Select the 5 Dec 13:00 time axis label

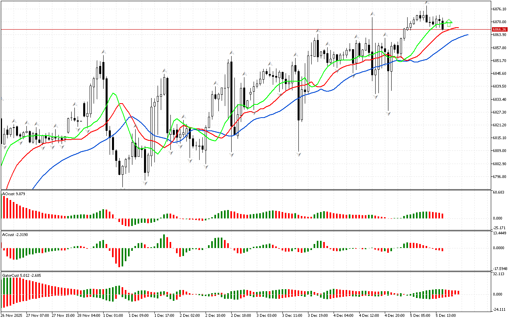pyautogui.click(x=446, y=315)
